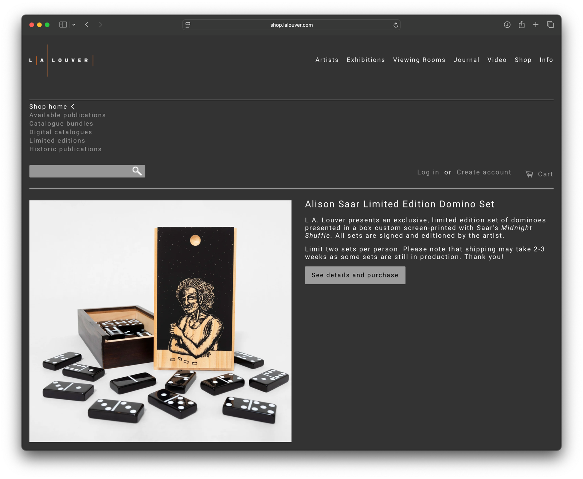The height and width of the screenshot is (479, 583).
Task: Open the domino set product image
Action: click(160, 321)
